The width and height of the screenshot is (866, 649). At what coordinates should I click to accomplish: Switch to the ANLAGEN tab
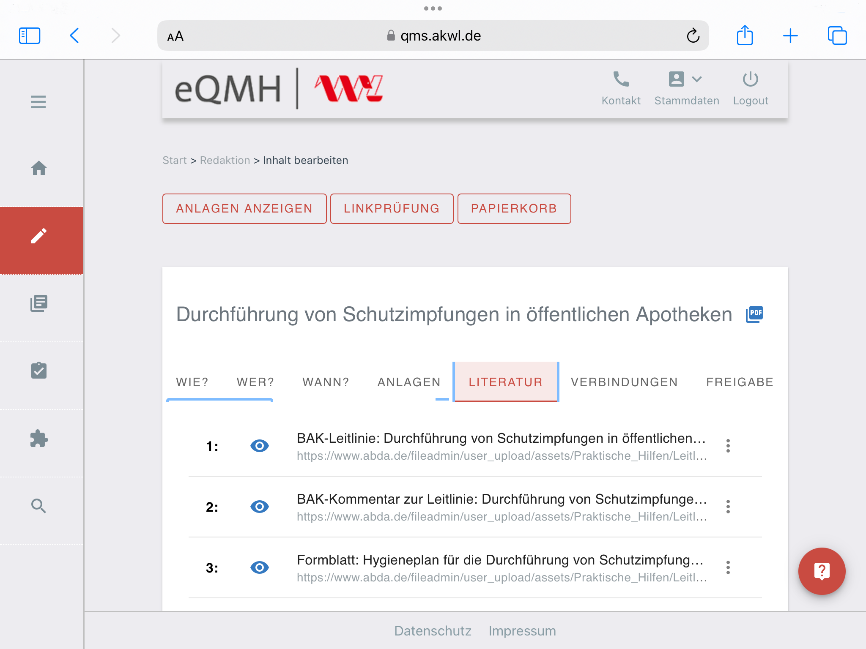[409, 382]
